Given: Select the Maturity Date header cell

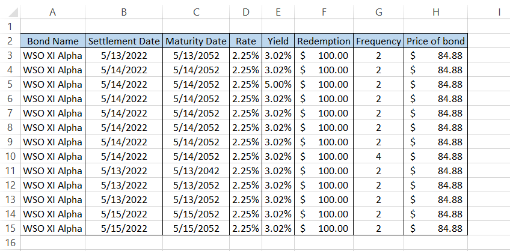Looking at the screenshot, I should [x=195, y=41].
